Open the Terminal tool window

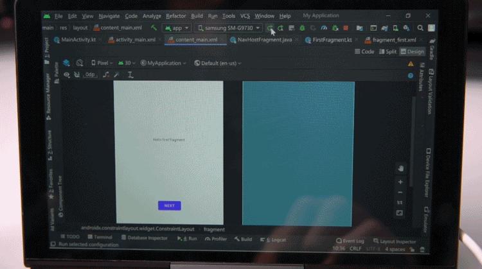tap(100, 237)
